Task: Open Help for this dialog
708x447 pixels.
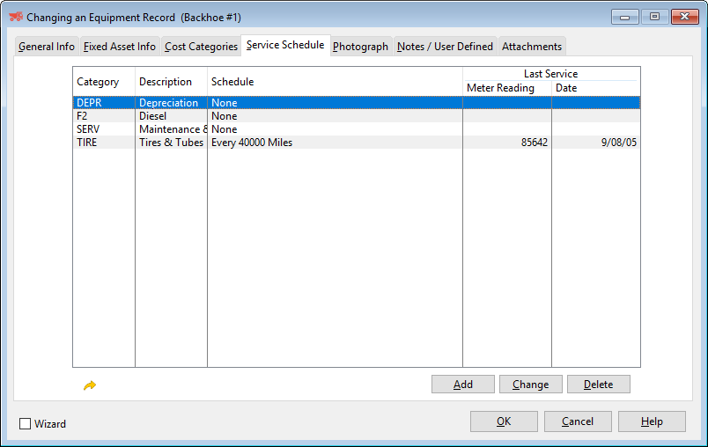Action: [x=652, y=421]
